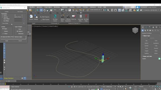
Task: Select the Shapes category icon
Action: pyautogui.click(x=145, y=30)
